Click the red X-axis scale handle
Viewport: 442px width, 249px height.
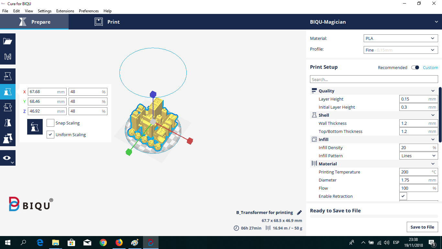tap(190, 141)
